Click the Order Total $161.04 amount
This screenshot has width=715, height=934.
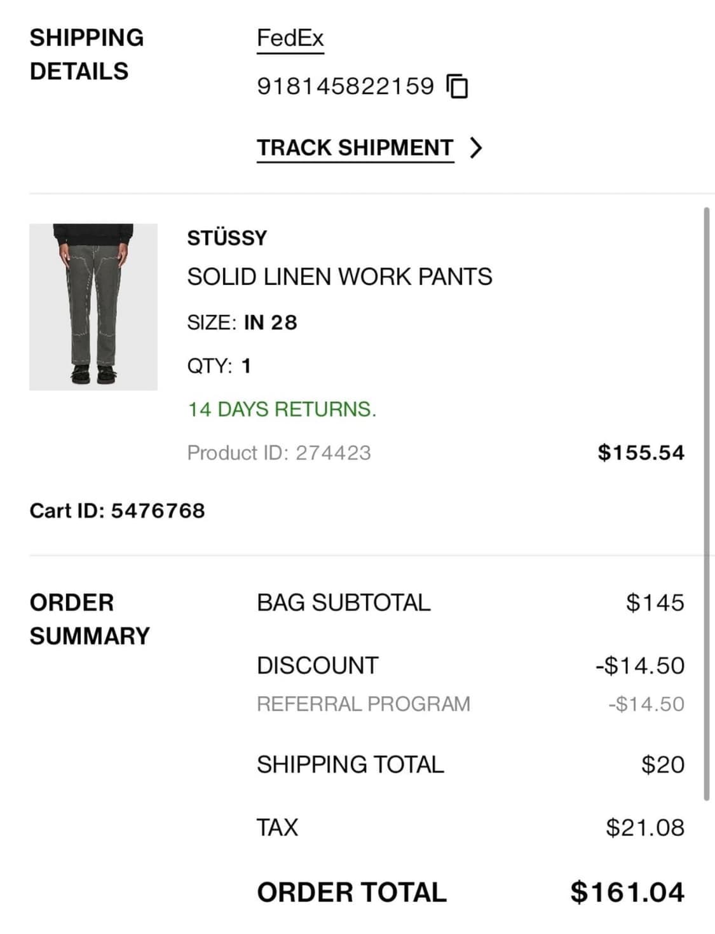point(627,892)
